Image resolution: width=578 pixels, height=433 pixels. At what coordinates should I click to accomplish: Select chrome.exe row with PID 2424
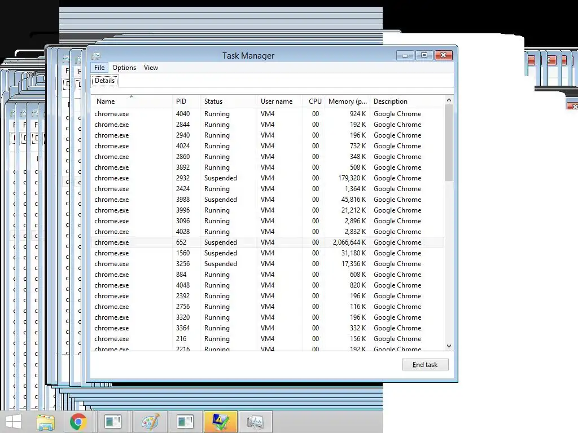click(267, 188)
